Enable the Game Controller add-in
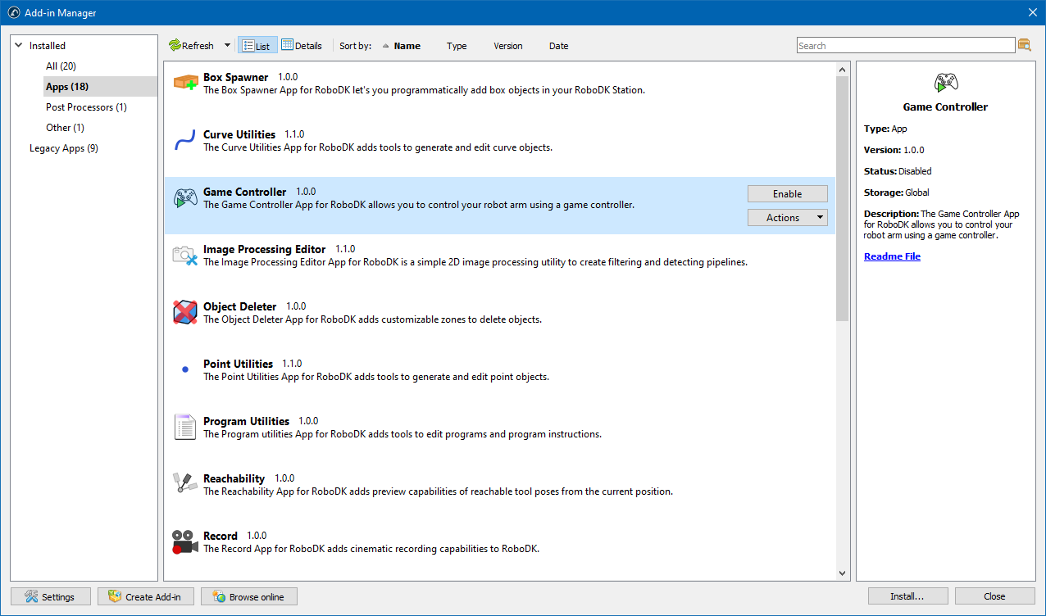The height and width of the screenshot is (616, 1046). [787, 194]
